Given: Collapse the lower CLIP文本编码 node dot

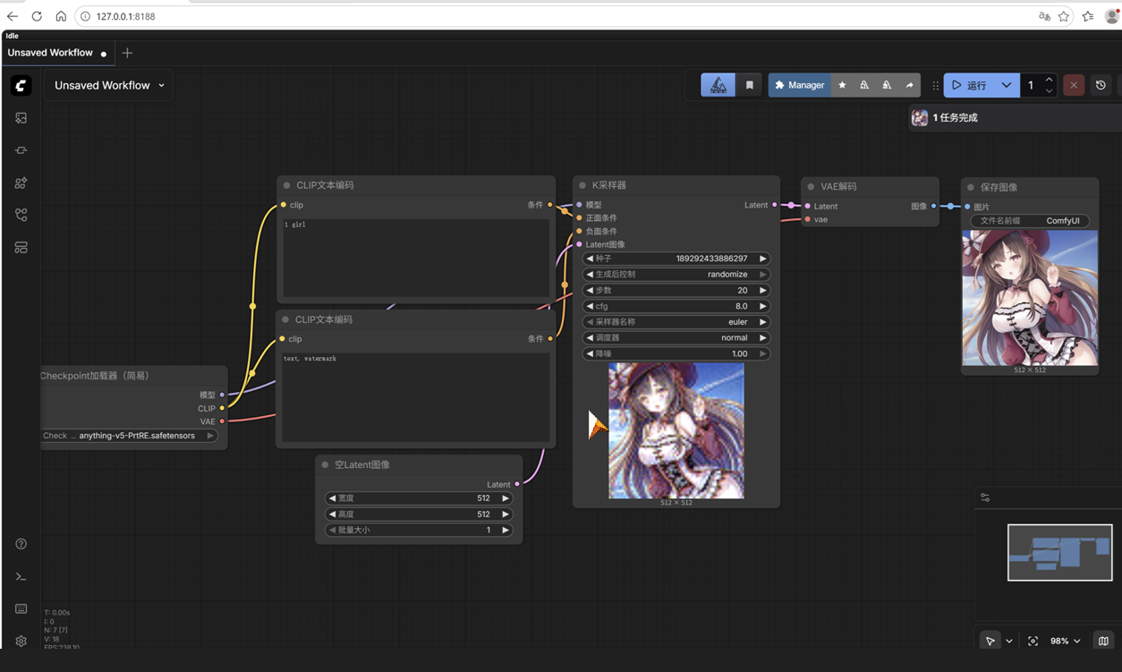Looking at the screenshot, I should (x=285, y=319).
